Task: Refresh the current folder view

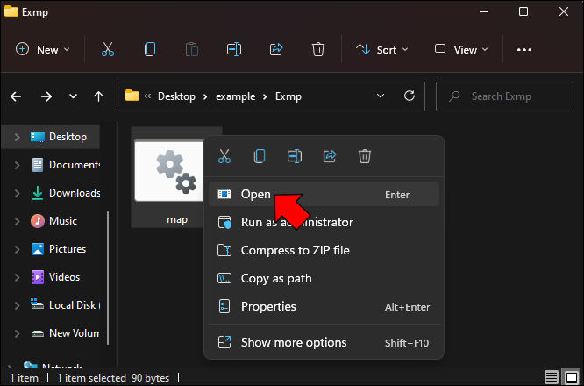Action: click(409, 96)
